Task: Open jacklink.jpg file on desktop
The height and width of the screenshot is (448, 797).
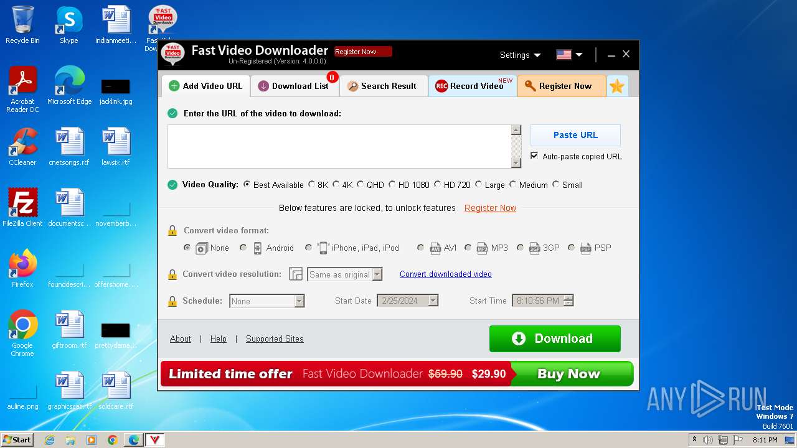Action: [116, 91]
